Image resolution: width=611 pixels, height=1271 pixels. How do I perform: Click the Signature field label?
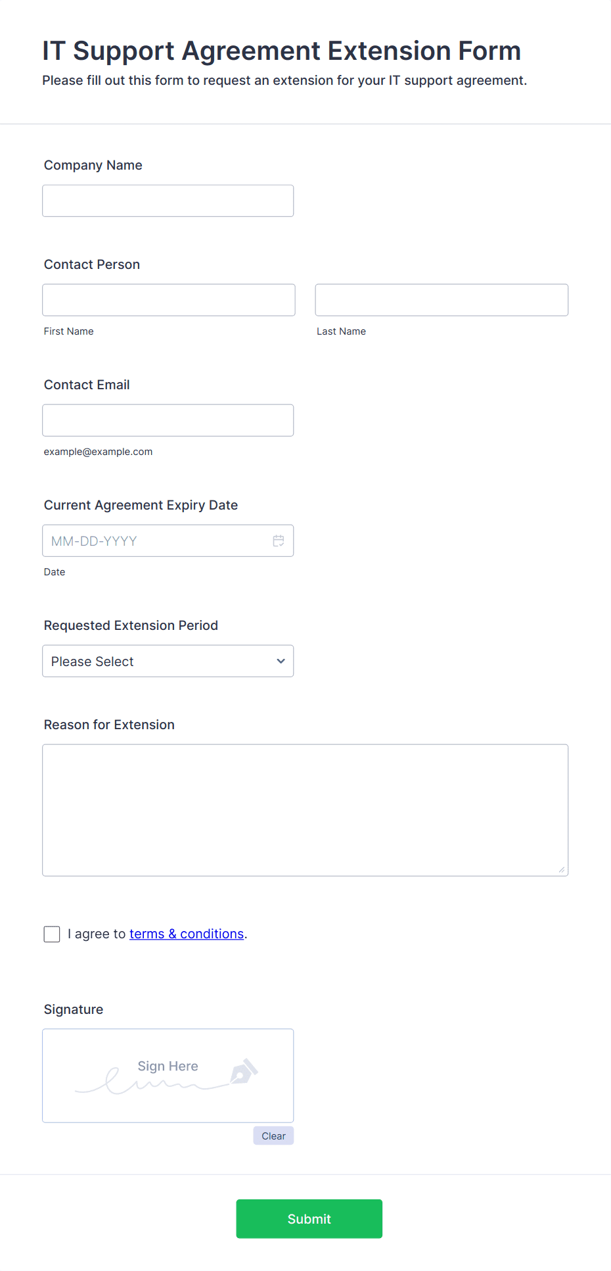tap(74, 1009)
